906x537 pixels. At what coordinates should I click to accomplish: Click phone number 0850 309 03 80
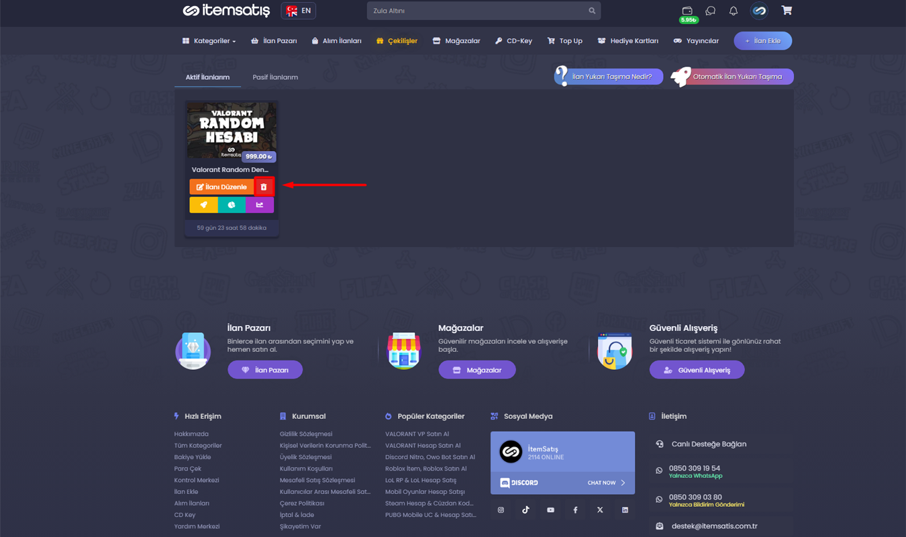[695, 497]
